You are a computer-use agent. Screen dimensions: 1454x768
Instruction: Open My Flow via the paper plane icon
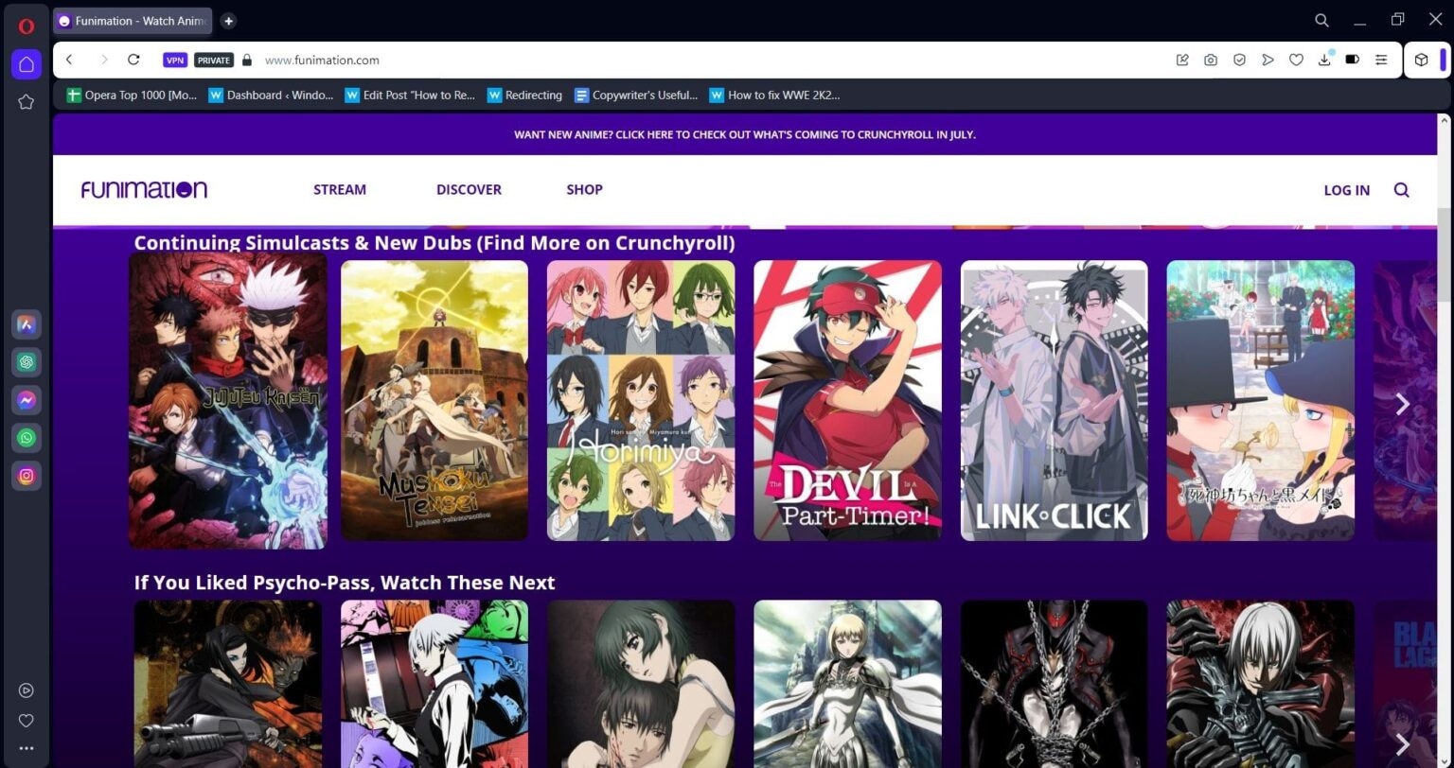1268,60
